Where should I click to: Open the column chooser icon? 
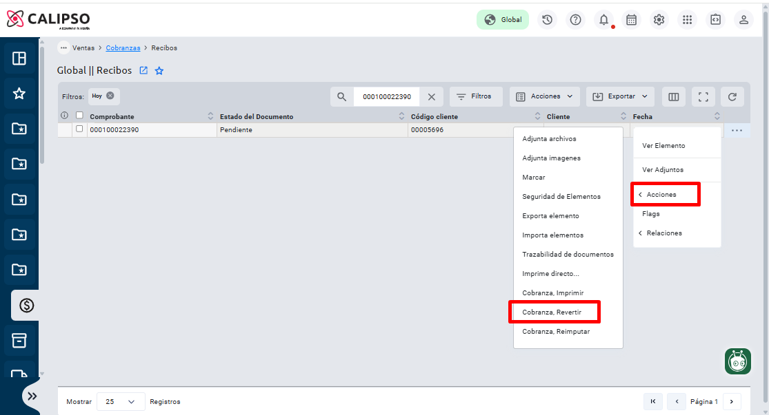[x=674, y=97]
